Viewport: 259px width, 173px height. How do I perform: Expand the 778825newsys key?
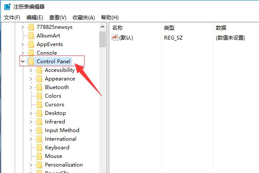pyautogui.click(x=22, y=27)
